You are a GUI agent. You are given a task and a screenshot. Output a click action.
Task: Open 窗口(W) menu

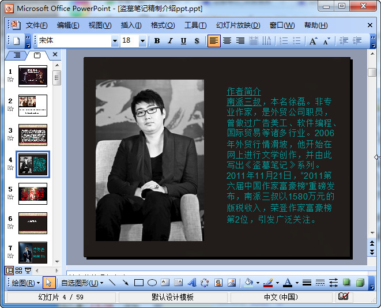pyautogui.click(x=282, y=25)
